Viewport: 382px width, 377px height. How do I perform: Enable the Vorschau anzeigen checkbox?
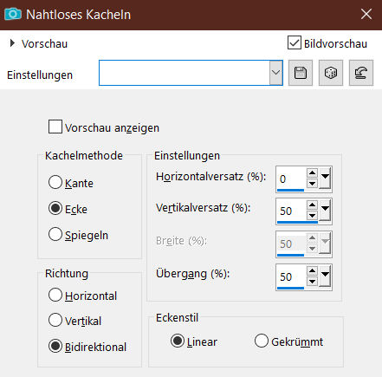(x=55, y=127)
